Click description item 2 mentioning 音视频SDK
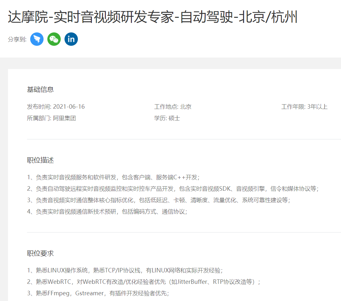 pyautogui.click(x=173, y=188)
